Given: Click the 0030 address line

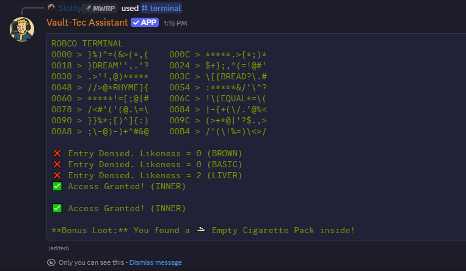Looking at the screenshot, I should pos(100,77).
